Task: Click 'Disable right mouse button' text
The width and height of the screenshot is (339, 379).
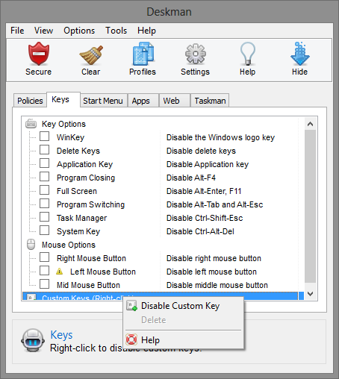Action: click(x=214, y=258)
